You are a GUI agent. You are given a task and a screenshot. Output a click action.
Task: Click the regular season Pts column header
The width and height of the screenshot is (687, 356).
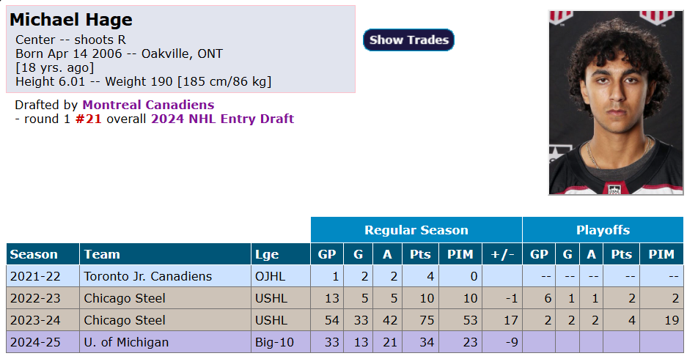(420, 254)
